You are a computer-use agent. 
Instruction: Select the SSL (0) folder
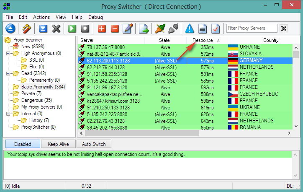pyautogui.click(x=36, y=60)
